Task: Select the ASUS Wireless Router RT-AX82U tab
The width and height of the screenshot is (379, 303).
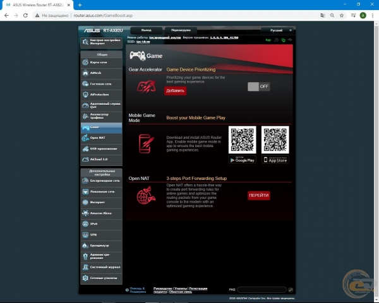Action: point(39,5)
